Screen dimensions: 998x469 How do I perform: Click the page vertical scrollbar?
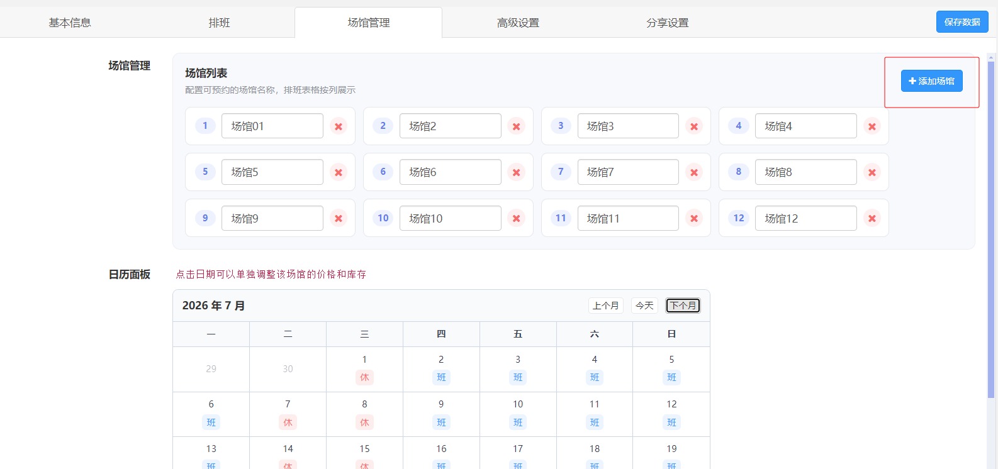pyautogui.click(x=991, y=229)
